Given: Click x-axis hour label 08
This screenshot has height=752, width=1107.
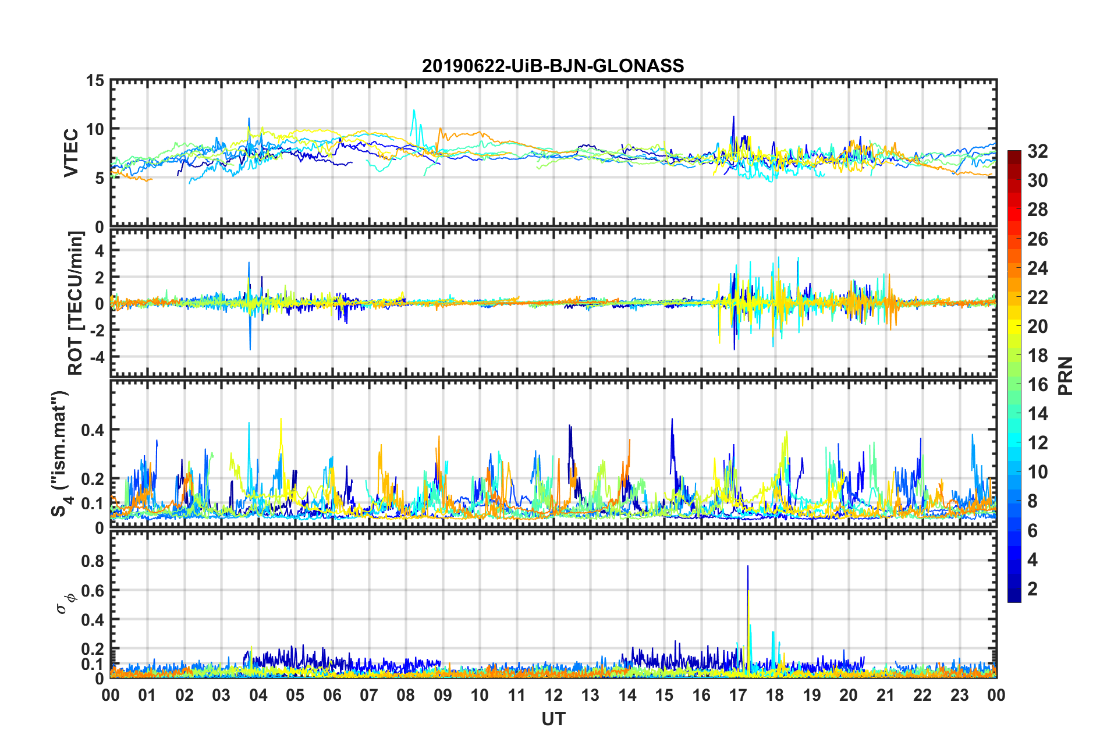Looking at the screenshot, I should [x=406, y=695].
